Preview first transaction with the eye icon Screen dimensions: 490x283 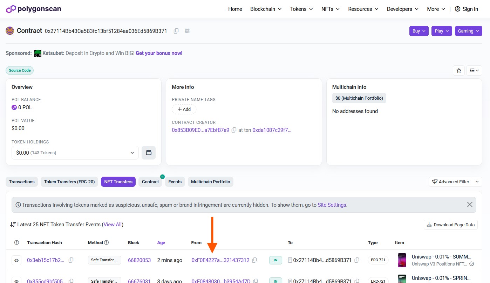pyautogui.click(x=16, y=260)
